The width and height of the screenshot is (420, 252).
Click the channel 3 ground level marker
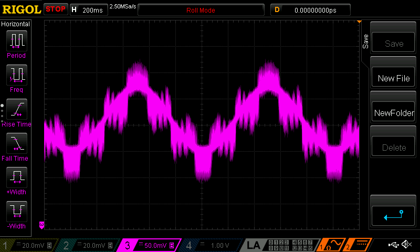click(x=41, y=225)
